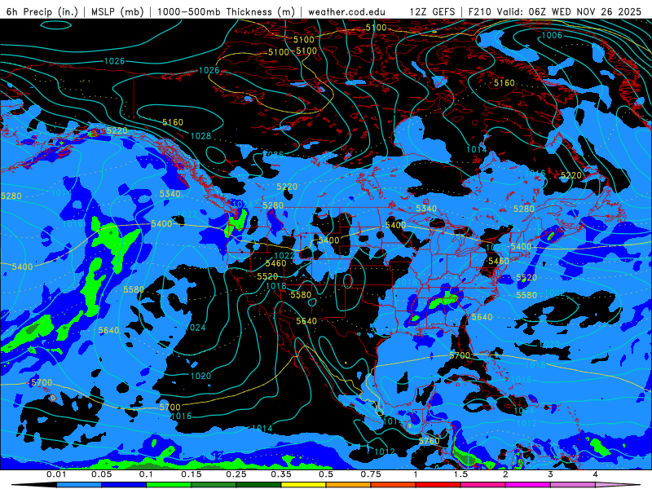
Task: Open the weather.cod.edu source text
Action: [x=346, y=11]
